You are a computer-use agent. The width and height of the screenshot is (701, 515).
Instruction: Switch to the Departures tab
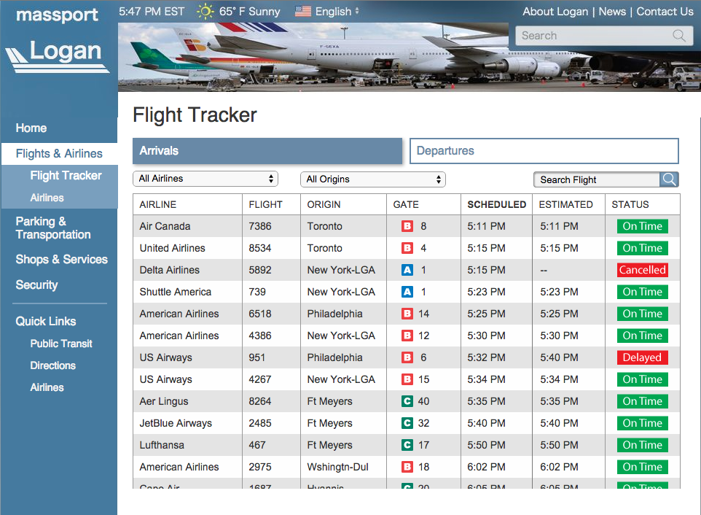click(544, 151)
